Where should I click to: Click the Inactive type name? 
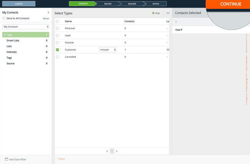pyautogui.click(x=69, y=43)
